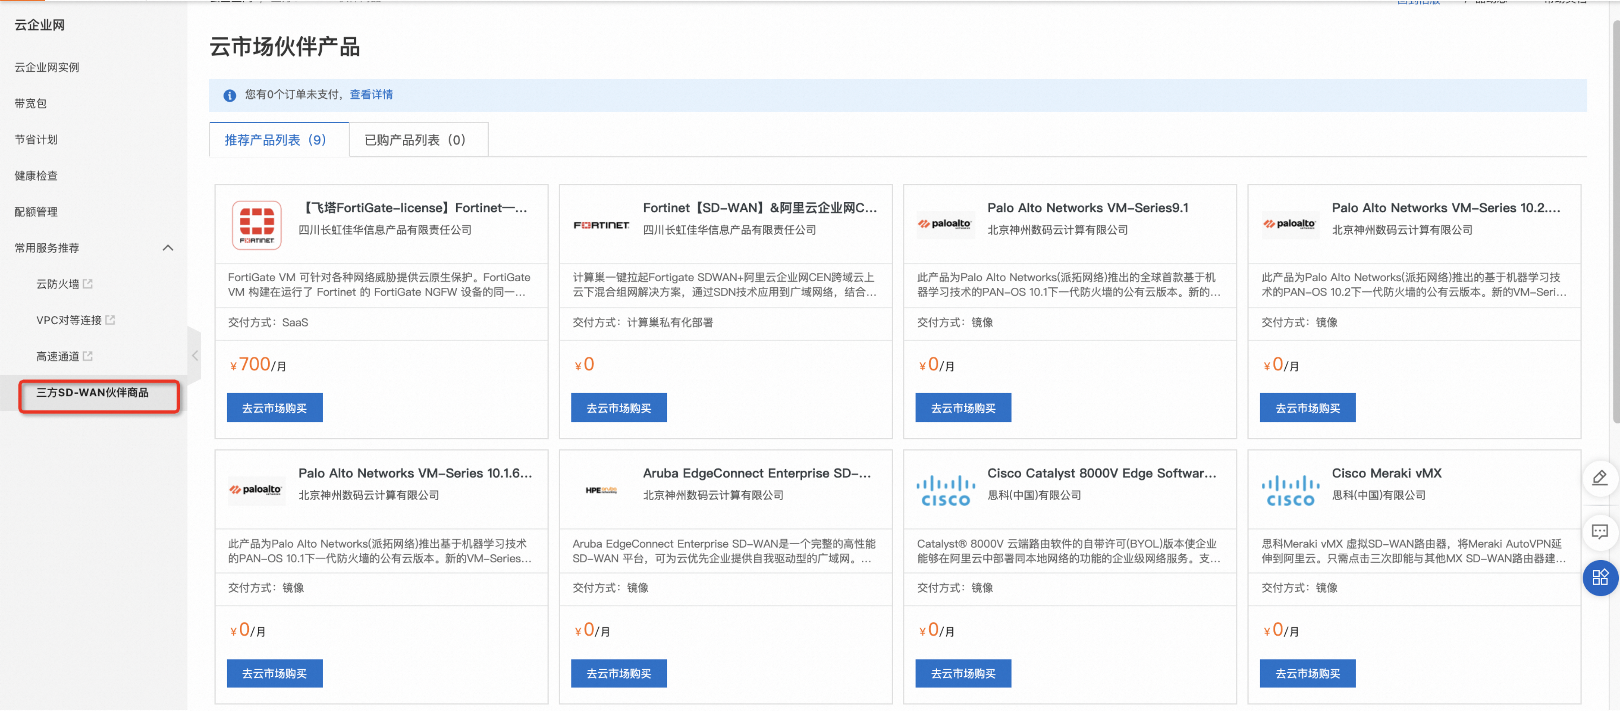
Task: Click the 查看详情 link in notice bar
Action: coord(371,95)
